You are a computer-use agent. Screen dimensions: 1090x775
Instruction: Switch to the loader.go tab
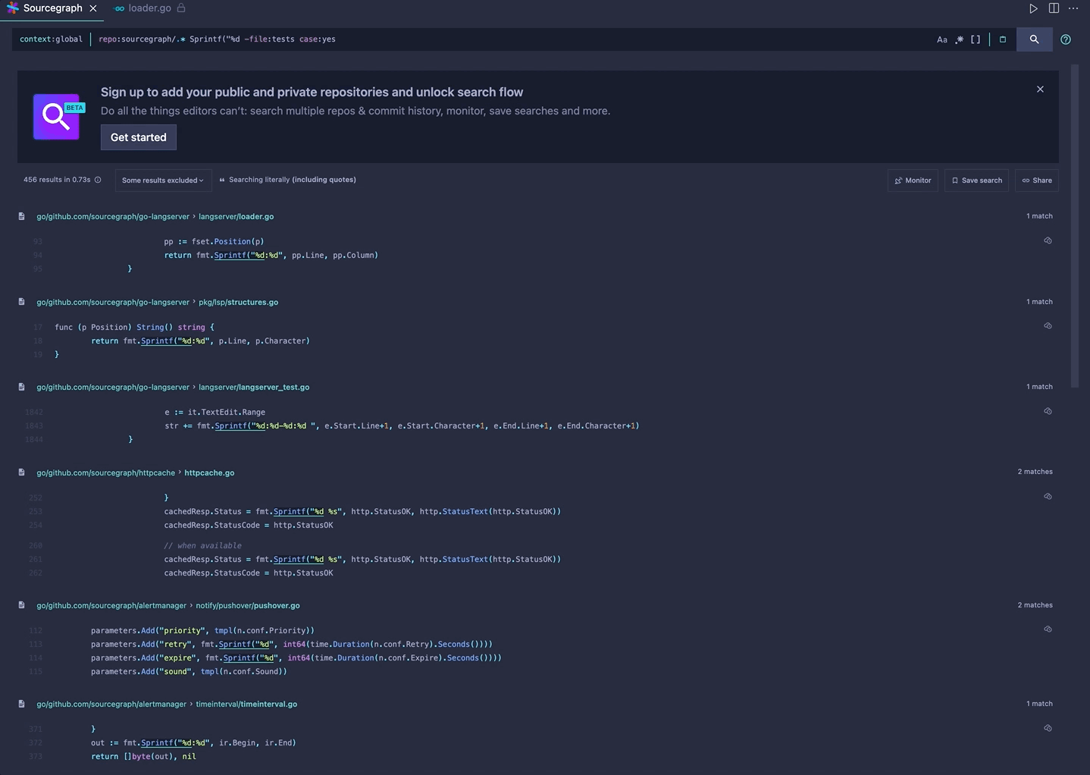coord(149,8)
